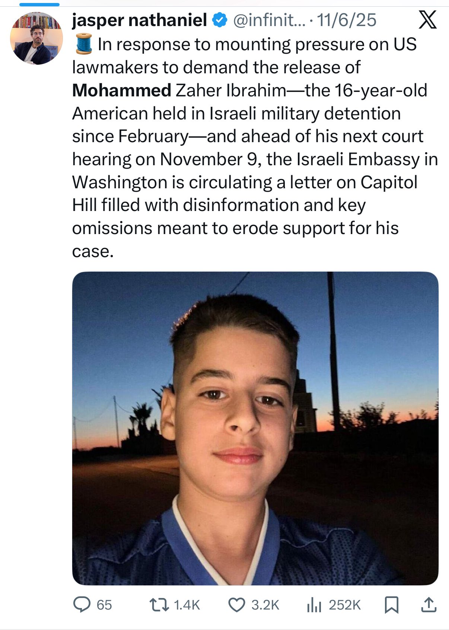Click the X logo icon
The image size is (449, 630).
[427, 20]
